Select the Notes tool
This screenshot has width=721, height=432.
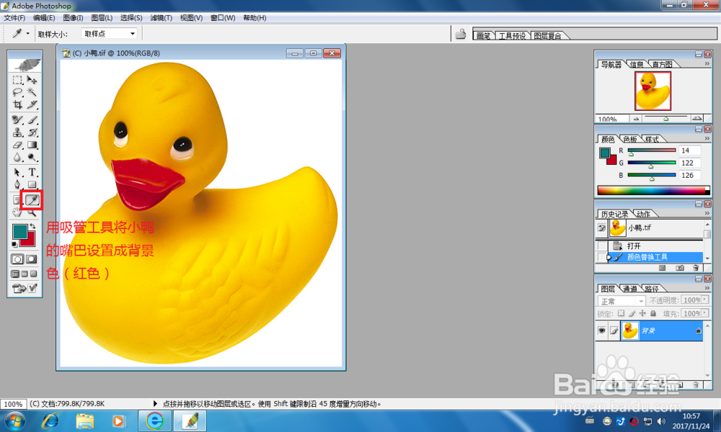tap(17, 199)
